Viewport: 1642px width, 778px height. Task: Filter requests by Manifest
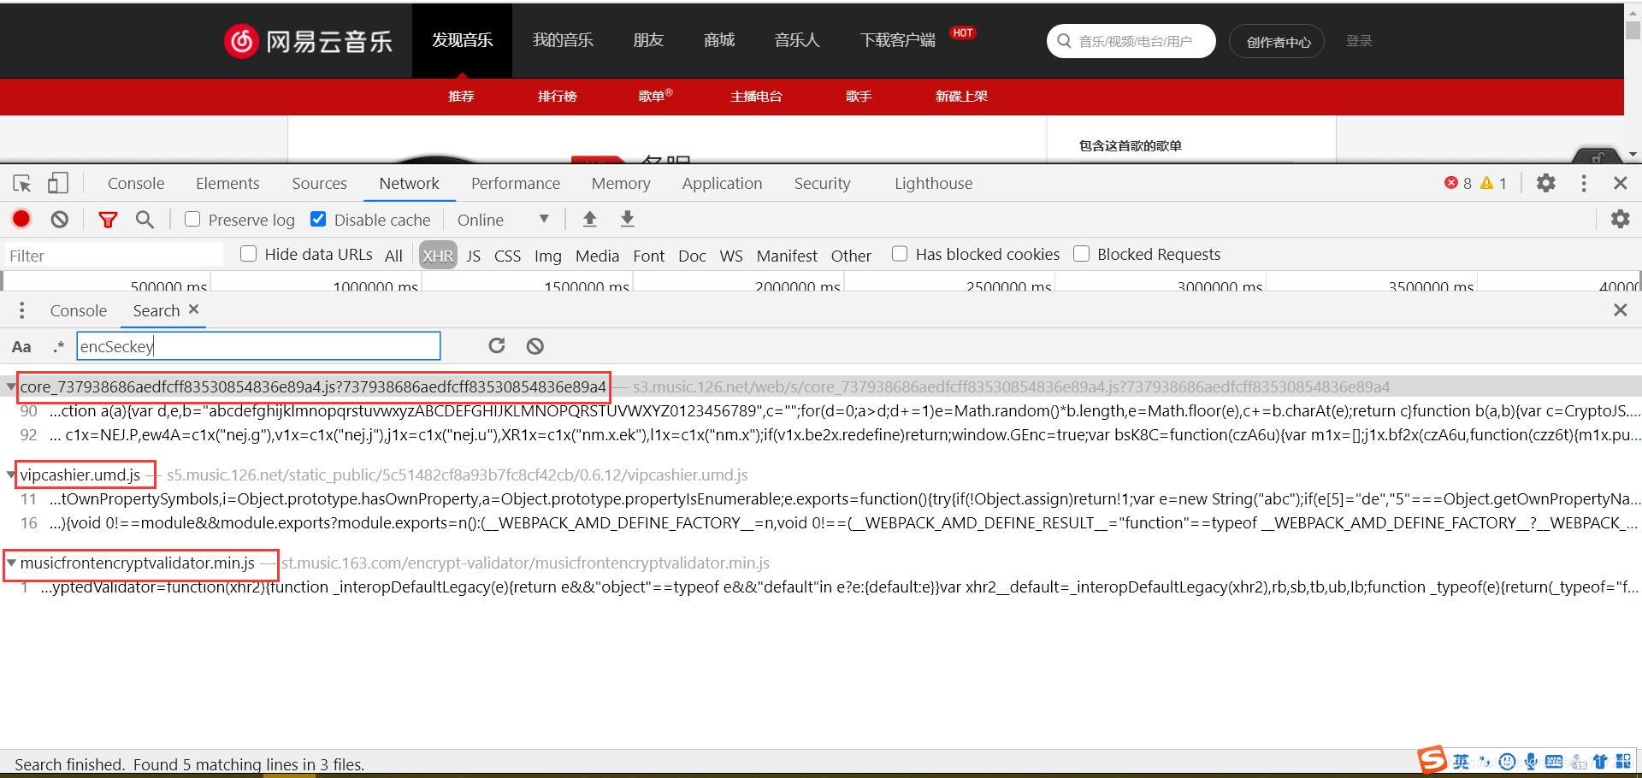[787, 256]
